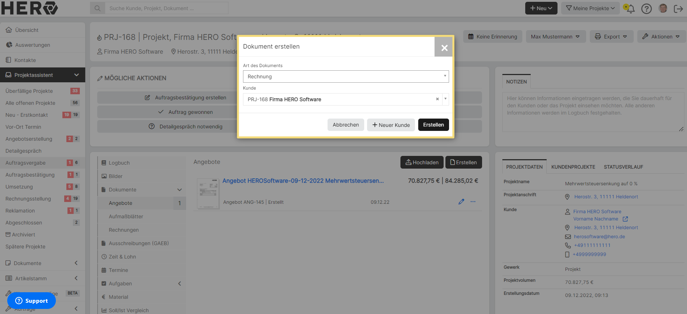Screen dimensions: 687x314
Task: Open the three-dot menu for Angebot ANG-145
Action: coord(473,202)
